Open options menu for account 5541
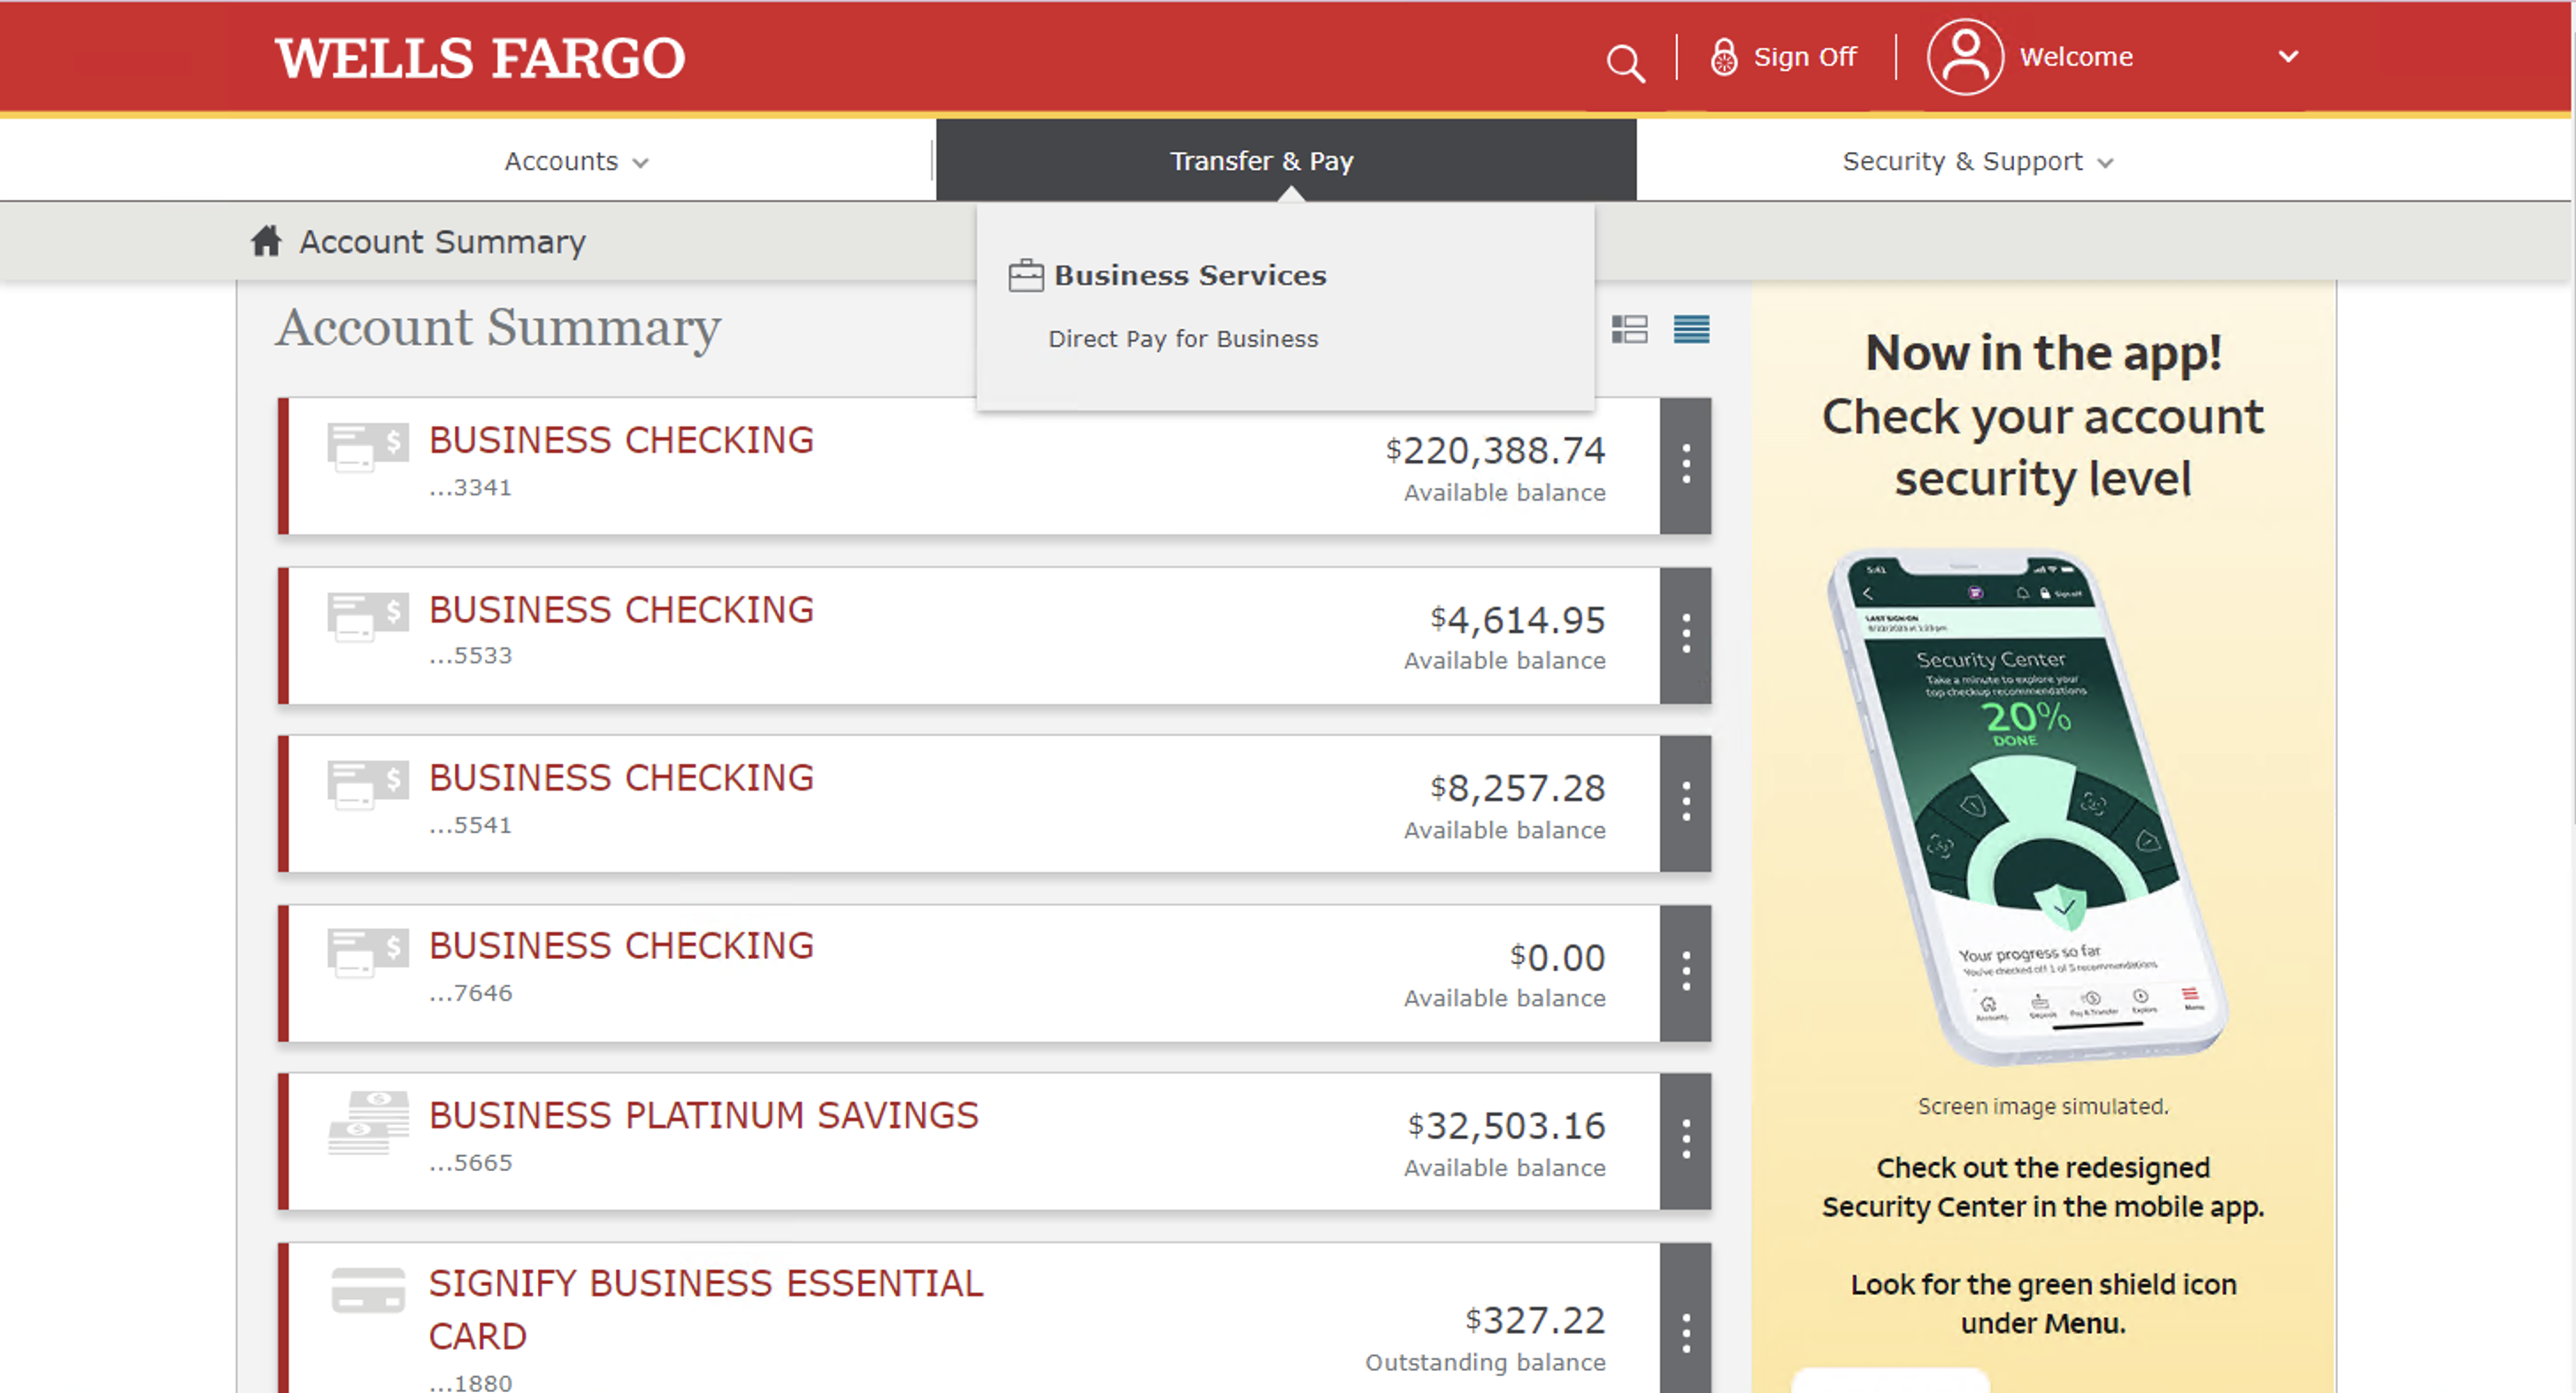This screenshot has height=1393, width=2576. (1685, 802)
